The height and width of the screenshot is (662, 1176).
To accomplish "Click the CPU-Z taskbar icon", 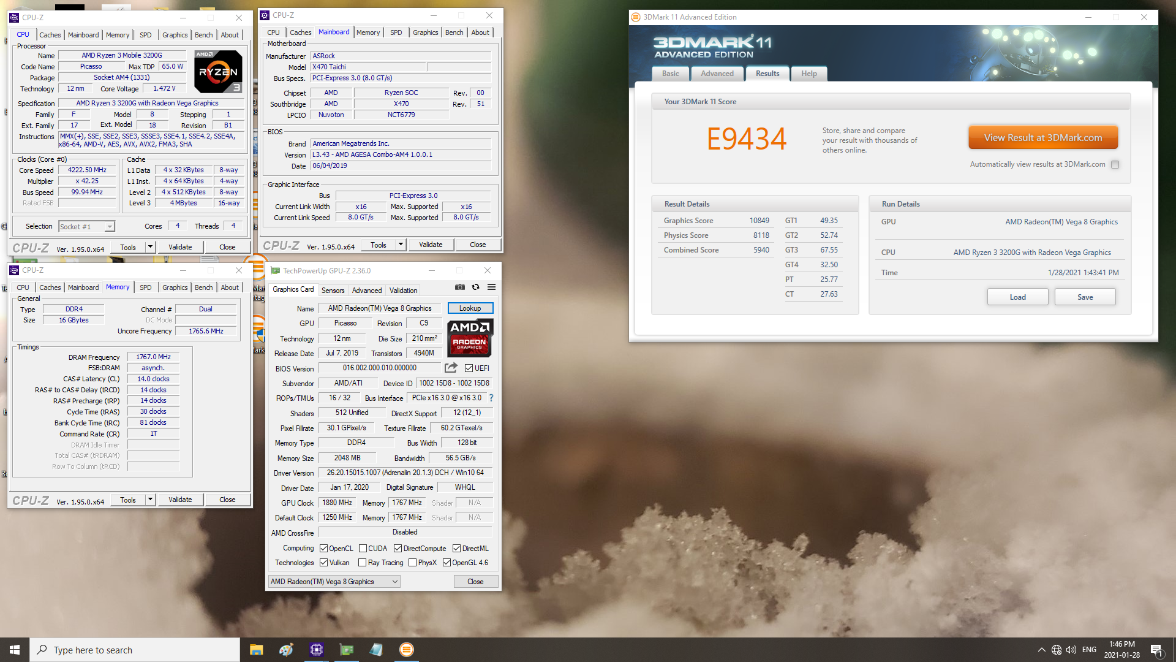I will 317,650.
